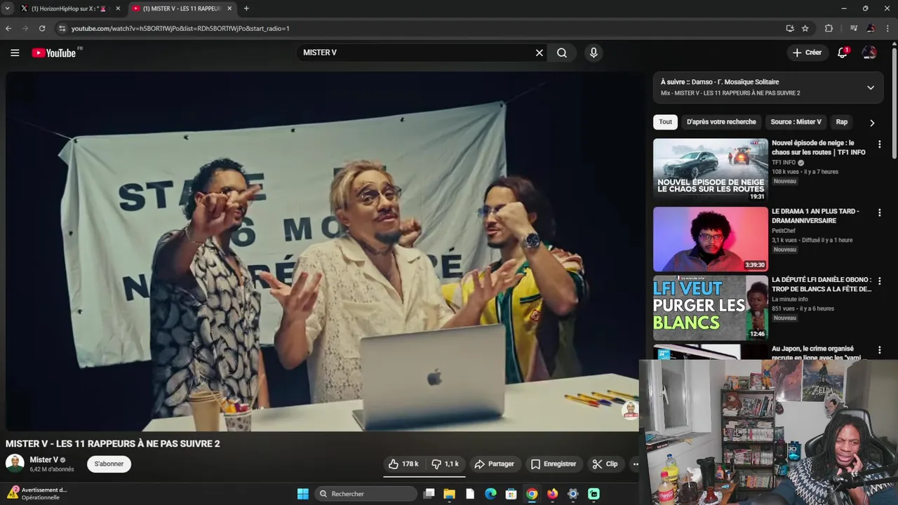The width and height of the screenshot is (898, 505).
Task: Click the TF1 INFO channel name
Action: pyautogui.click(x=784, y=163)
